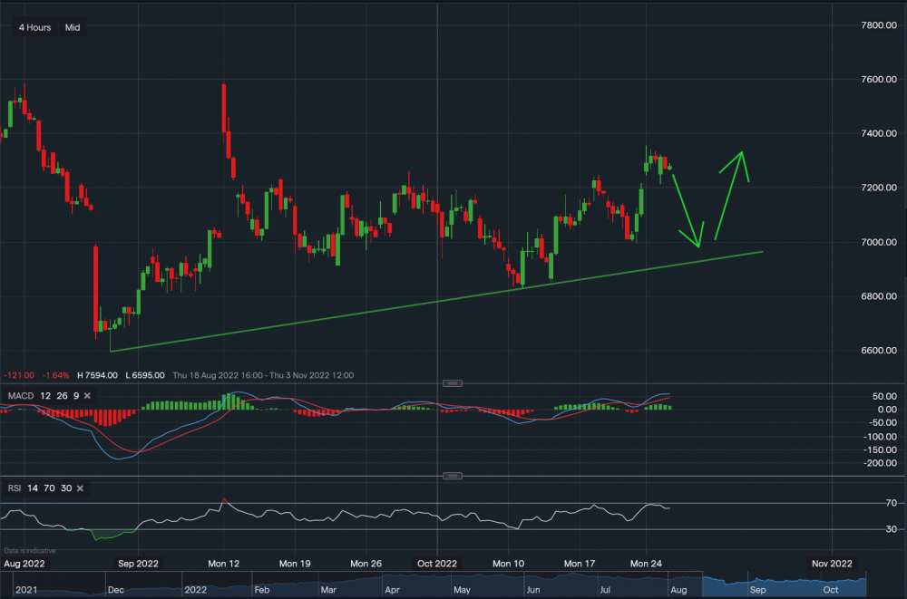
Task: Click the Sep 2022 label on time axis
Action: tap(138, 564)
